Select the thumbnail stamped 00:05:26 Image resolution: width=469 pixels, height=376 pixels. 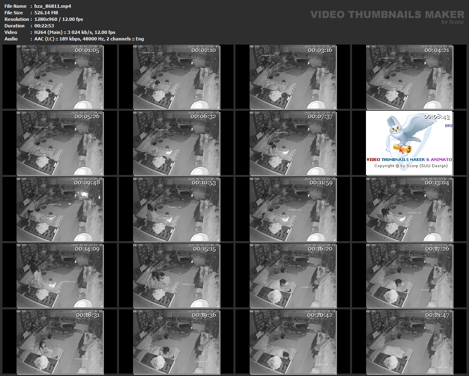pos(60,143)
